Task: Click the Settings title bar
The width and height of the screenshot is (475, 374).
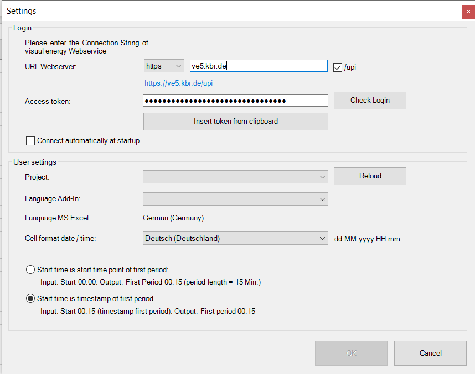Action: pyautogui.click(x=221, y=11)
